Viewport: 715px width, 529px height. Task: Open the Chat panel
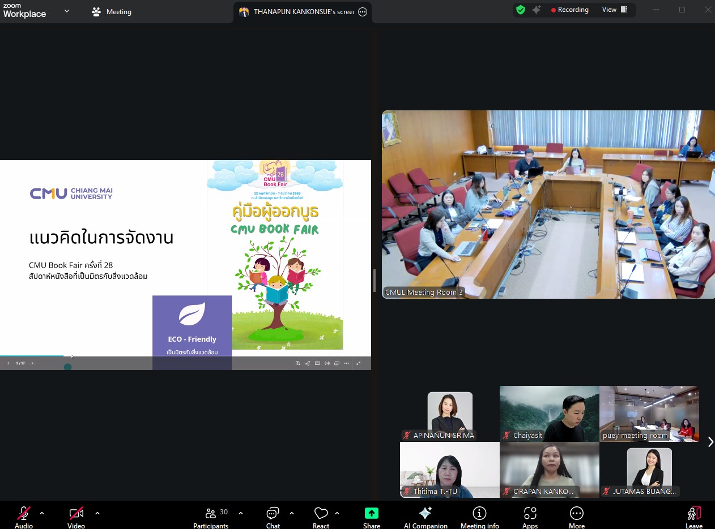(273, 517)
